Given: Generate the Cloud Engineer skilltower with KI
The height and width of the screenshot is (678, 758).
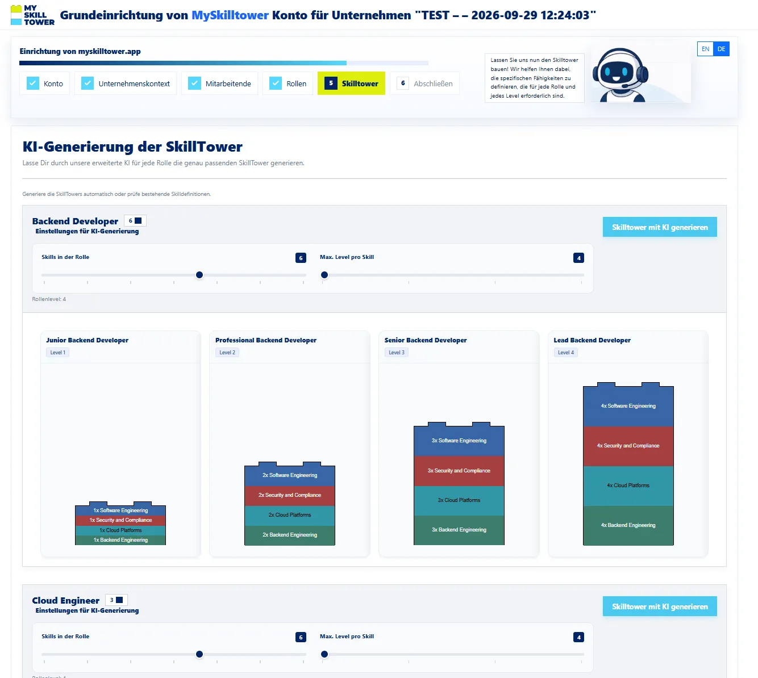Looking at the screenshot, I should (660, 606).
